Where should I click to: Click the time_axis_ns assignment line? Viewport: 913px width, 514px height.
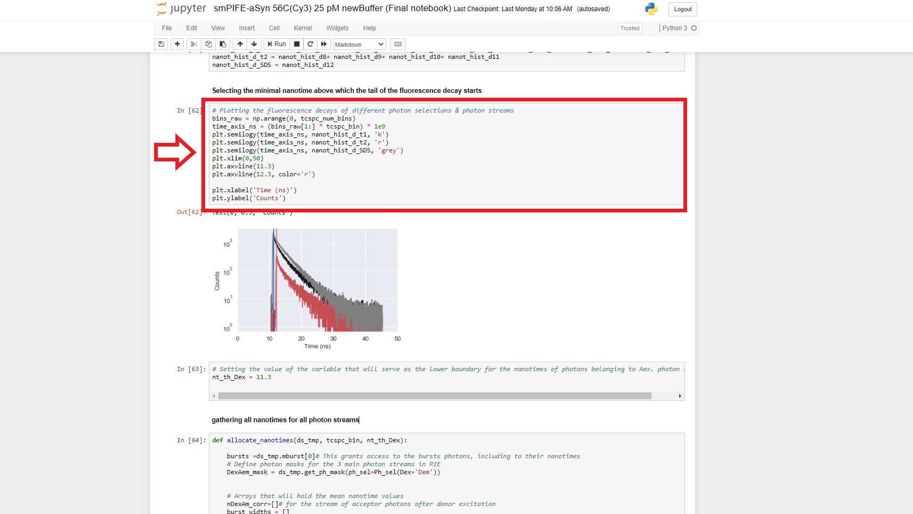coord(299,126)
